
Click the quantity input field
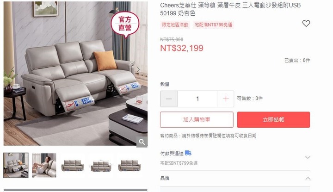197,99
